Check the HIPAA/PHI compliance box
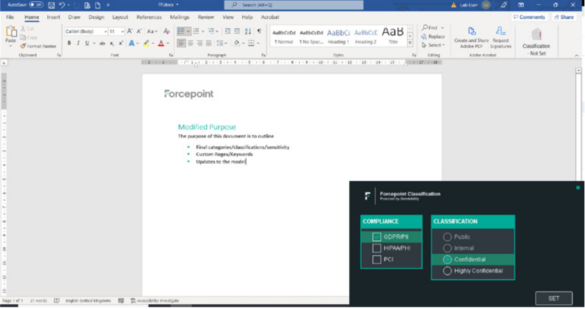The width and height of the screenshot is (585, 309). [376, 248]
